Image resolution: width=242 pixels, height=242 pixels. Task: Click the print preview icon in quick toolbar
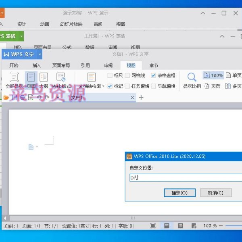(x=31, y=97)
